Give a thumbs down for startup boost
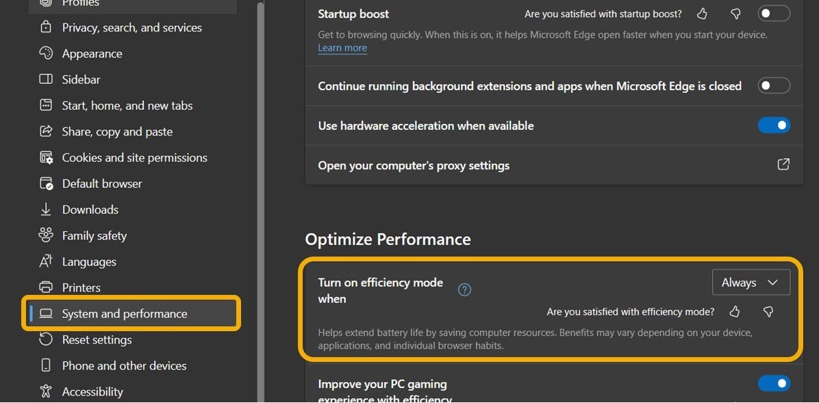 click(735, 13)
